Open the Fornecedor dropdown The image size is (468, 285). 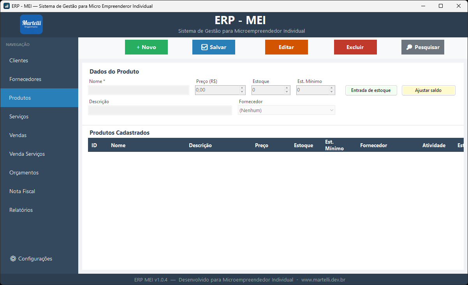point(287,110)
